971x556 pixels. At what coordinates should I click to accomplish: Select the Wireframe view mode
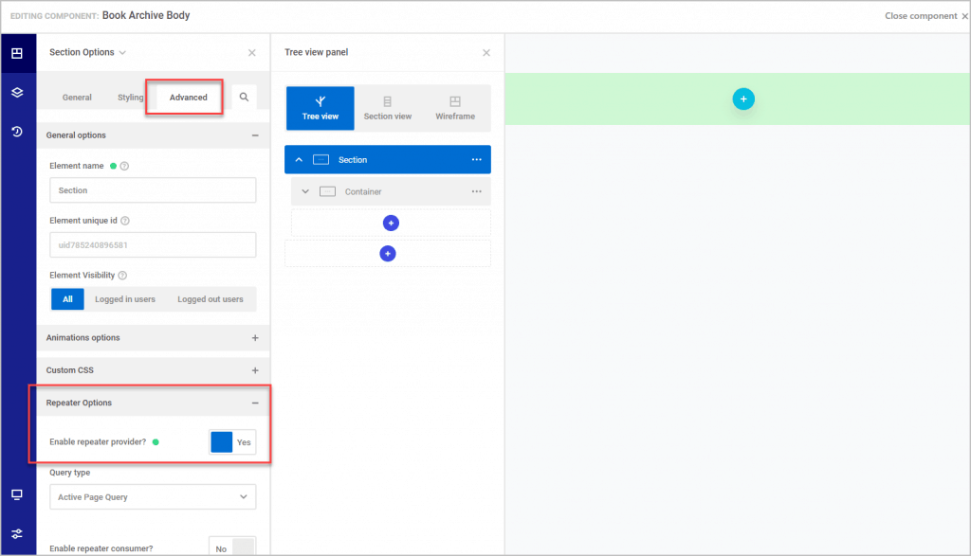pos(456,108)
